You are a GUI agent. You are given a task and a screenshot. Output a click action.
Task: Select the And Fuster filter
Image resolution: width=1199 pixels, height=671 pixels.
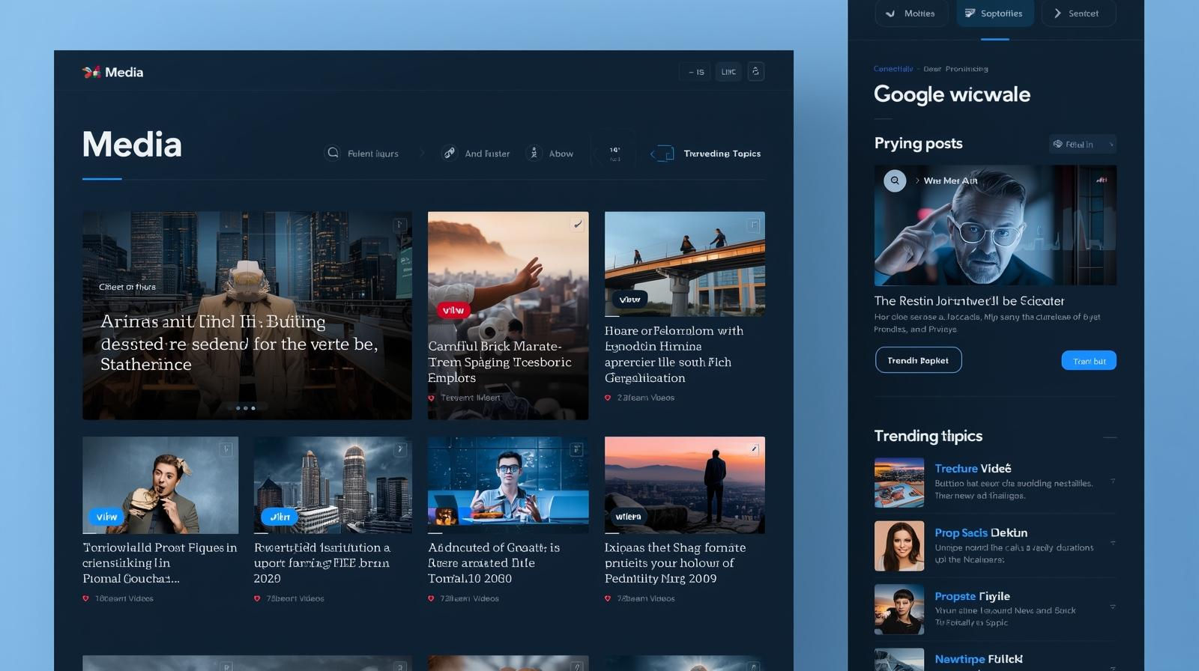(476, 154)
